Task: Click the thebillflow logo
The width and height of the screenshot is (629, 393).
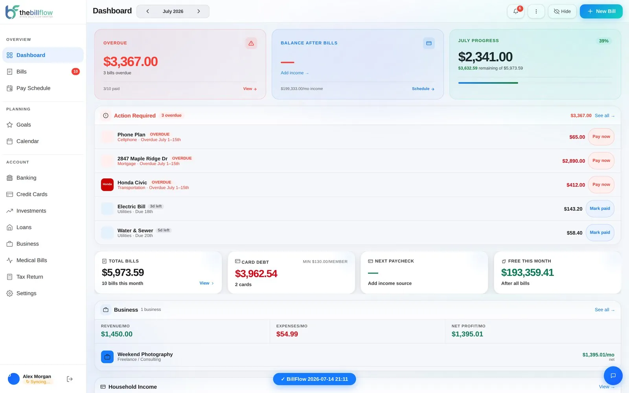Action: [x=29, y=12]
